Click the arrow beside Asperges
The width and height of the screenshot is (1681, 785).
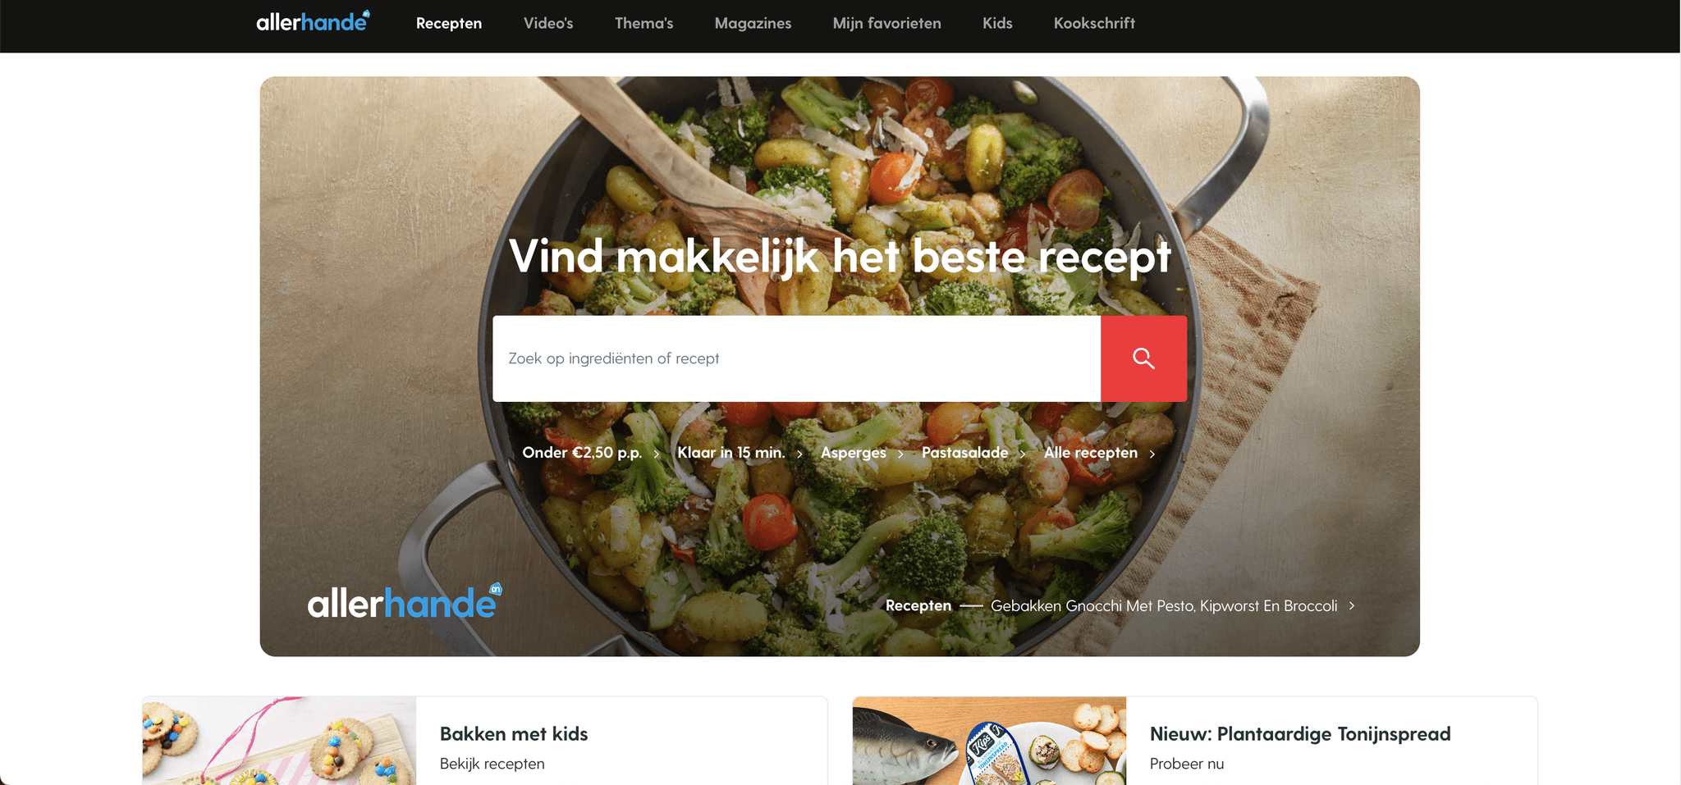click(x=900, y=454)
